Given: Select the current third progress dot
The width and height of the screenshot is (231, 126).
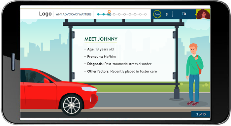Looking at the screenshot, I should coord(109,14).
